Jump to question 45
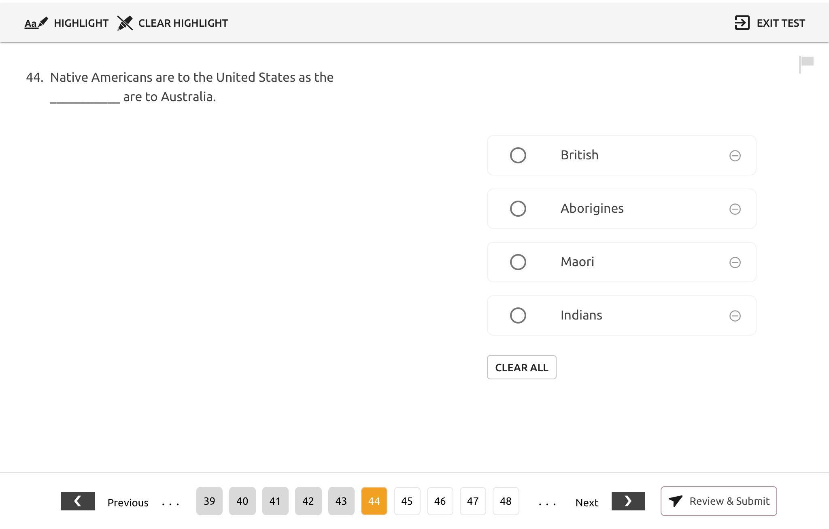The width and height of the screenshot is (829, 529). [407, 501]
